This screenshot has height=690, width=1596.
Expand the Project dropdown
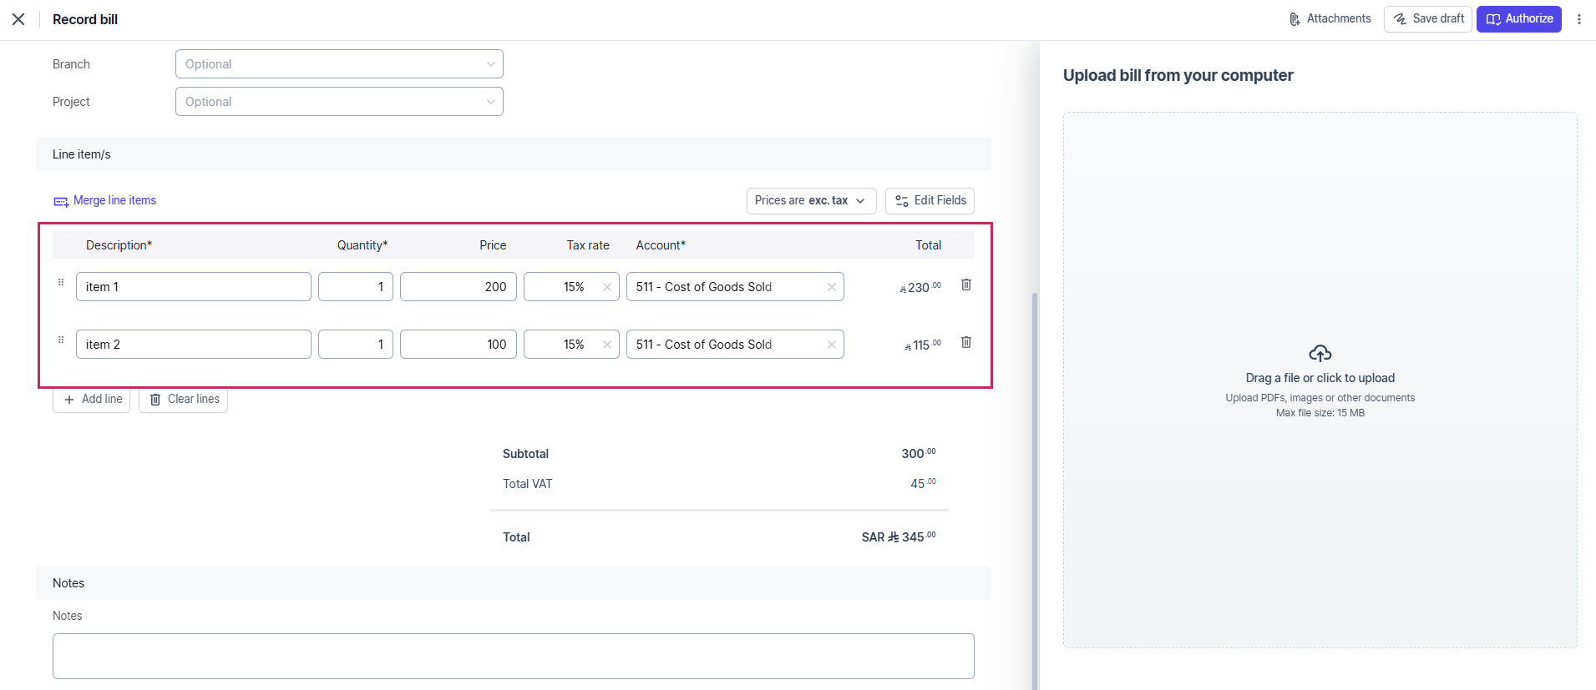pyautogui.click(x=339, y=102)
